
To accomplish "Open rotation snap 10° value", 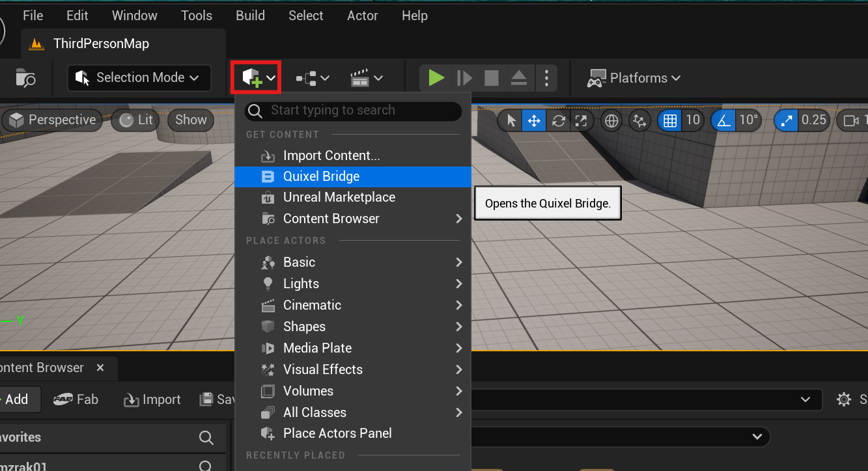I will click(x=748, y=120).
